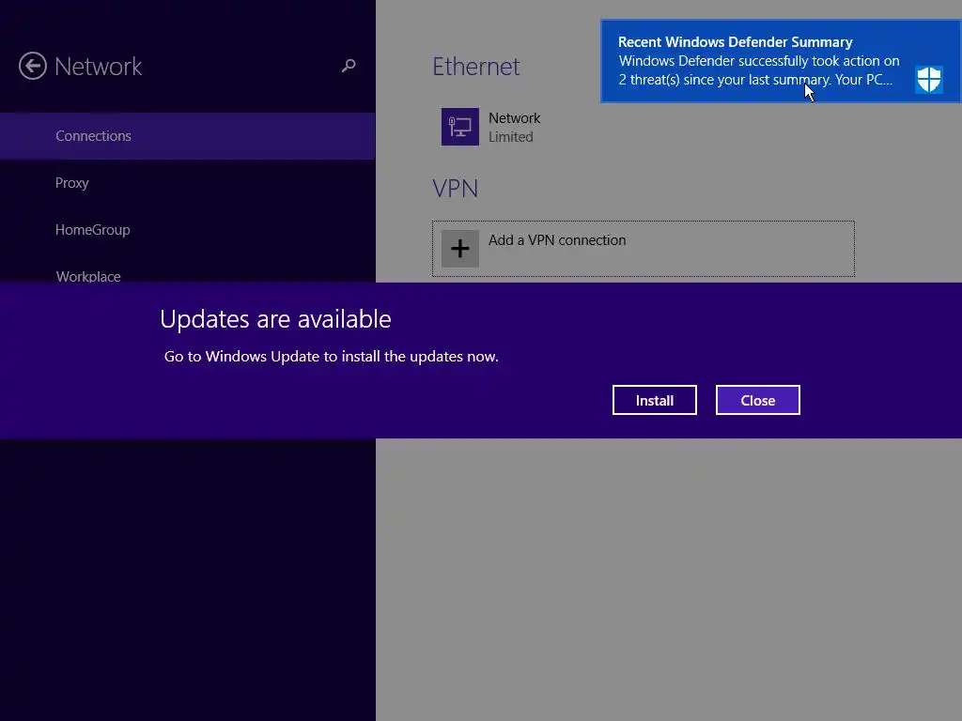The width and height of the screenshot is (962, 721).
Task: Select the Ethernet network computer icon
Action: (x=460, y=127)
